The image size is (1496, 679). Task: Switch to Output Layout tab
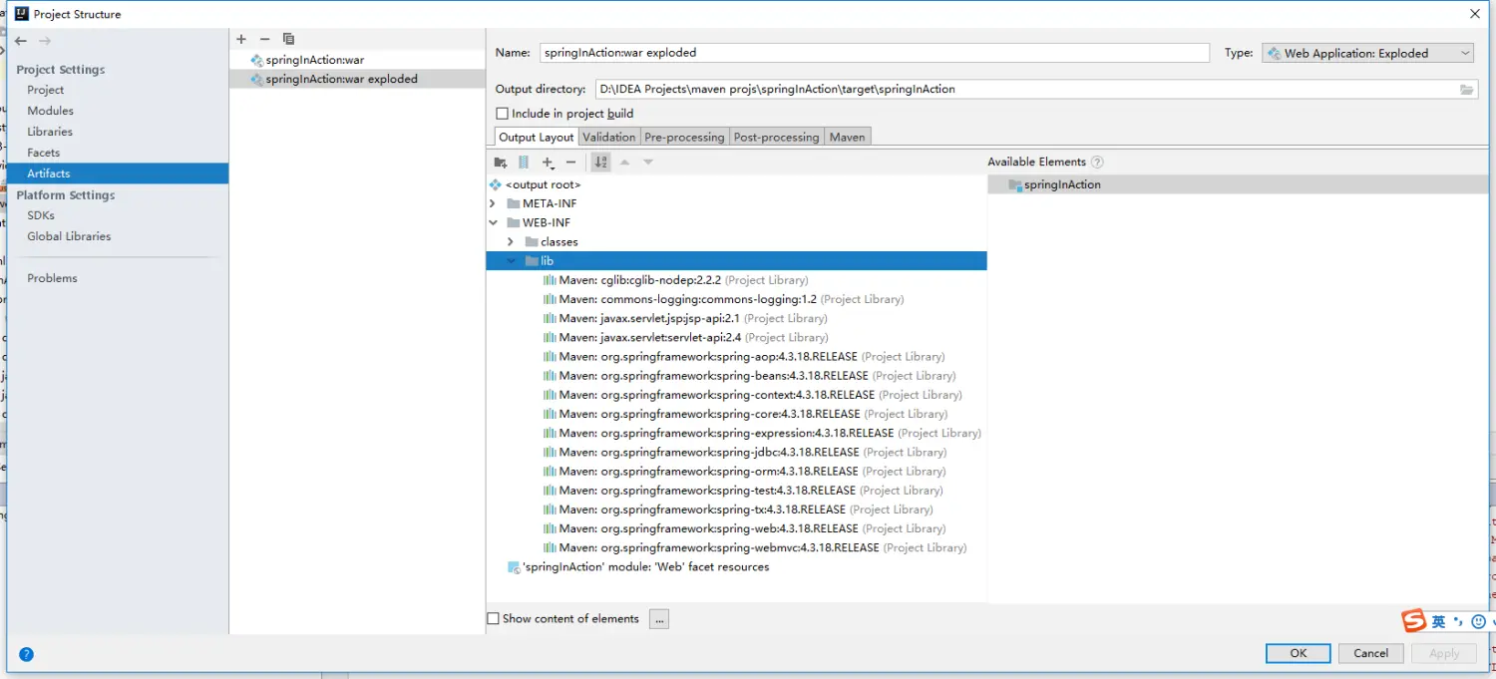[536, 137]
